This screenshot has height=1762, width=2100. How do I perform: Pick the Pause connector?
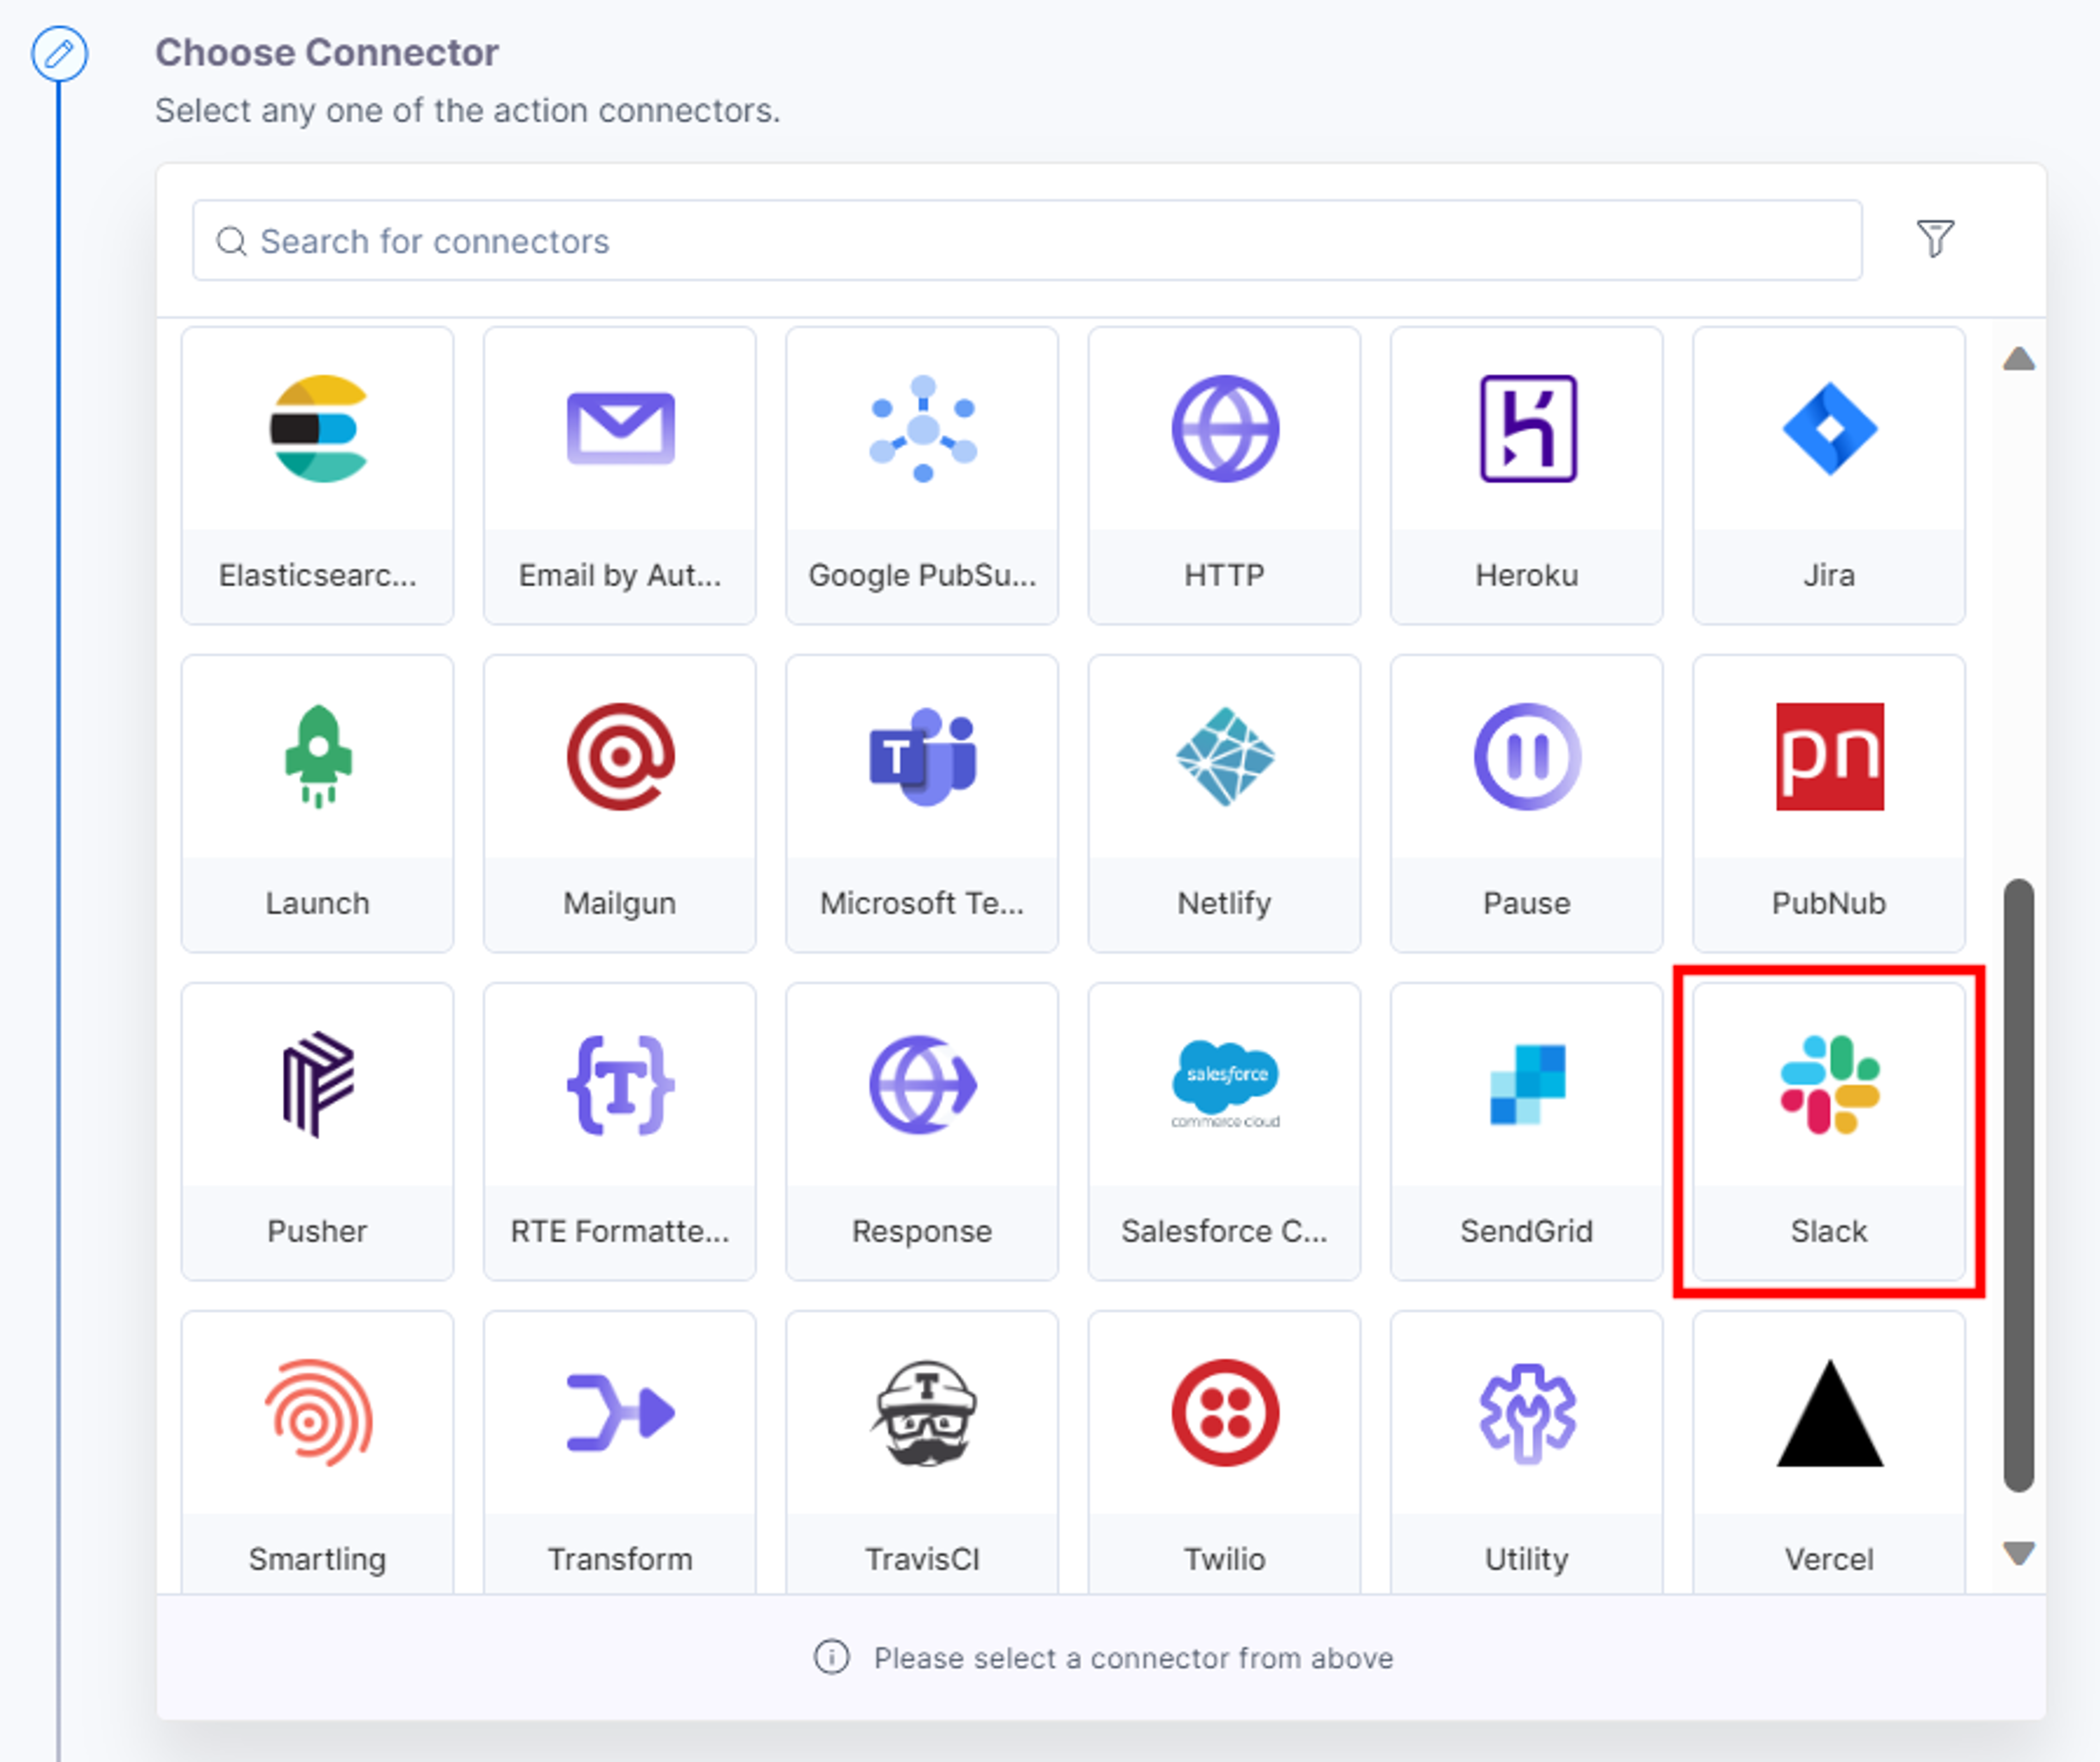tap(1527, 803)
